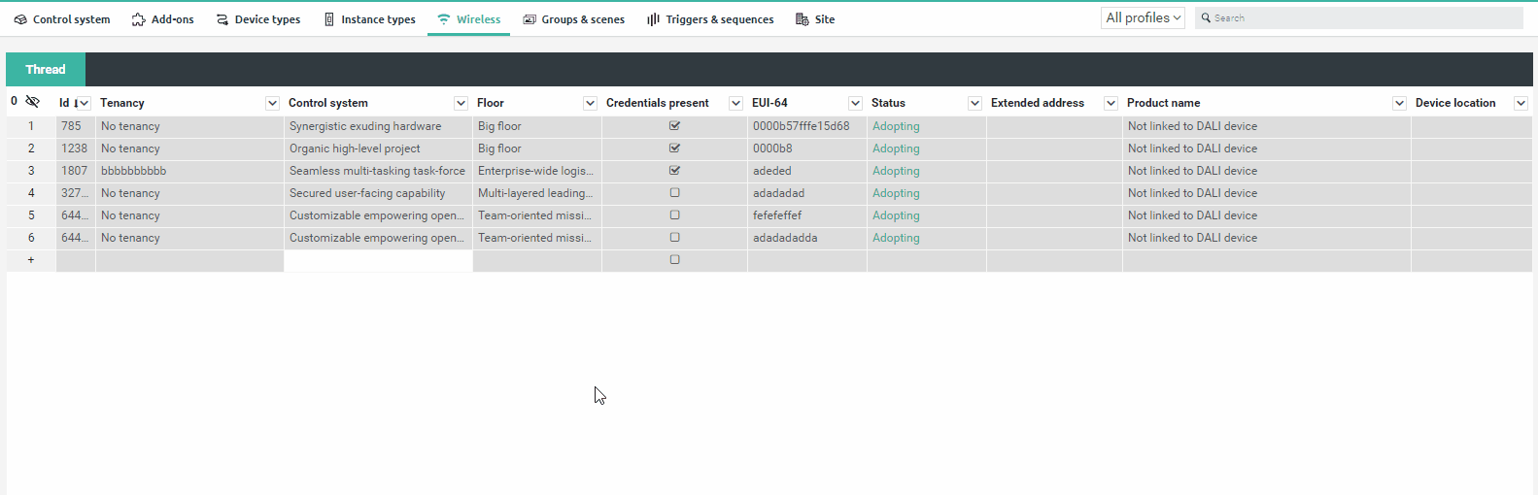Click the Triggers & sequences icon

pyautogui.click(x=654, y=19)
